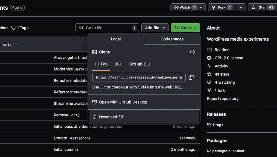Viewport: 277px width, 157px height.
Task: Click the eye icon beside 4 watching
Action: coord(209,82)
